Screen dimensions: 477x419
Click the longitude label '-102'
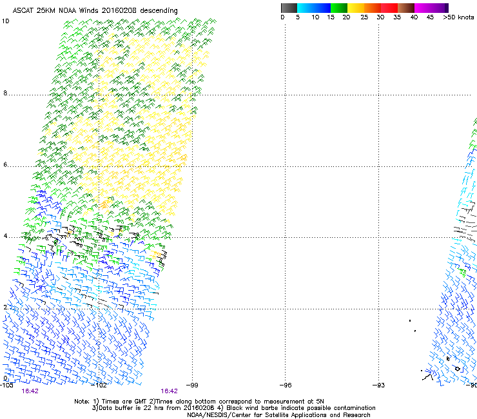(x=99, y=385)
